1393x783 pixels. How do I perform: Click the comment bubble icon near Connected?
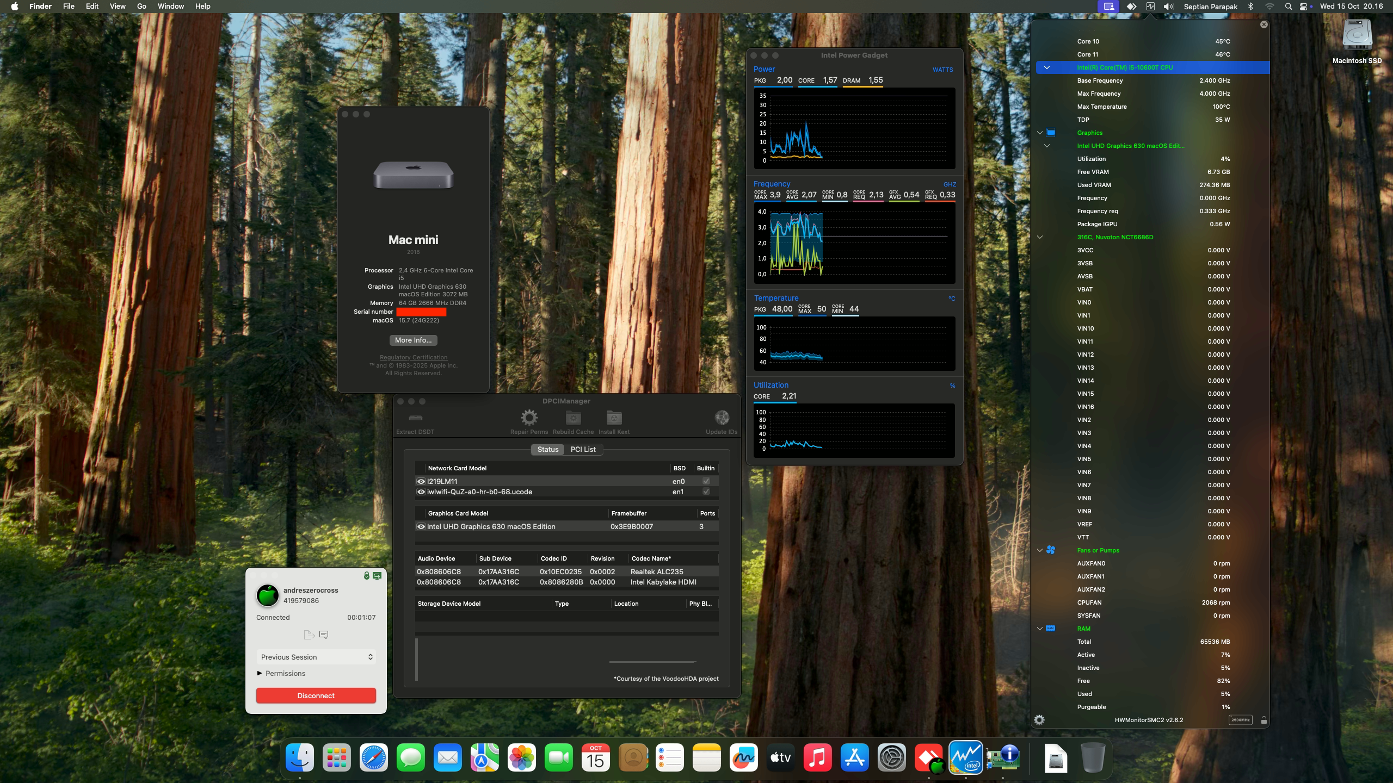[x=325, y=634]
